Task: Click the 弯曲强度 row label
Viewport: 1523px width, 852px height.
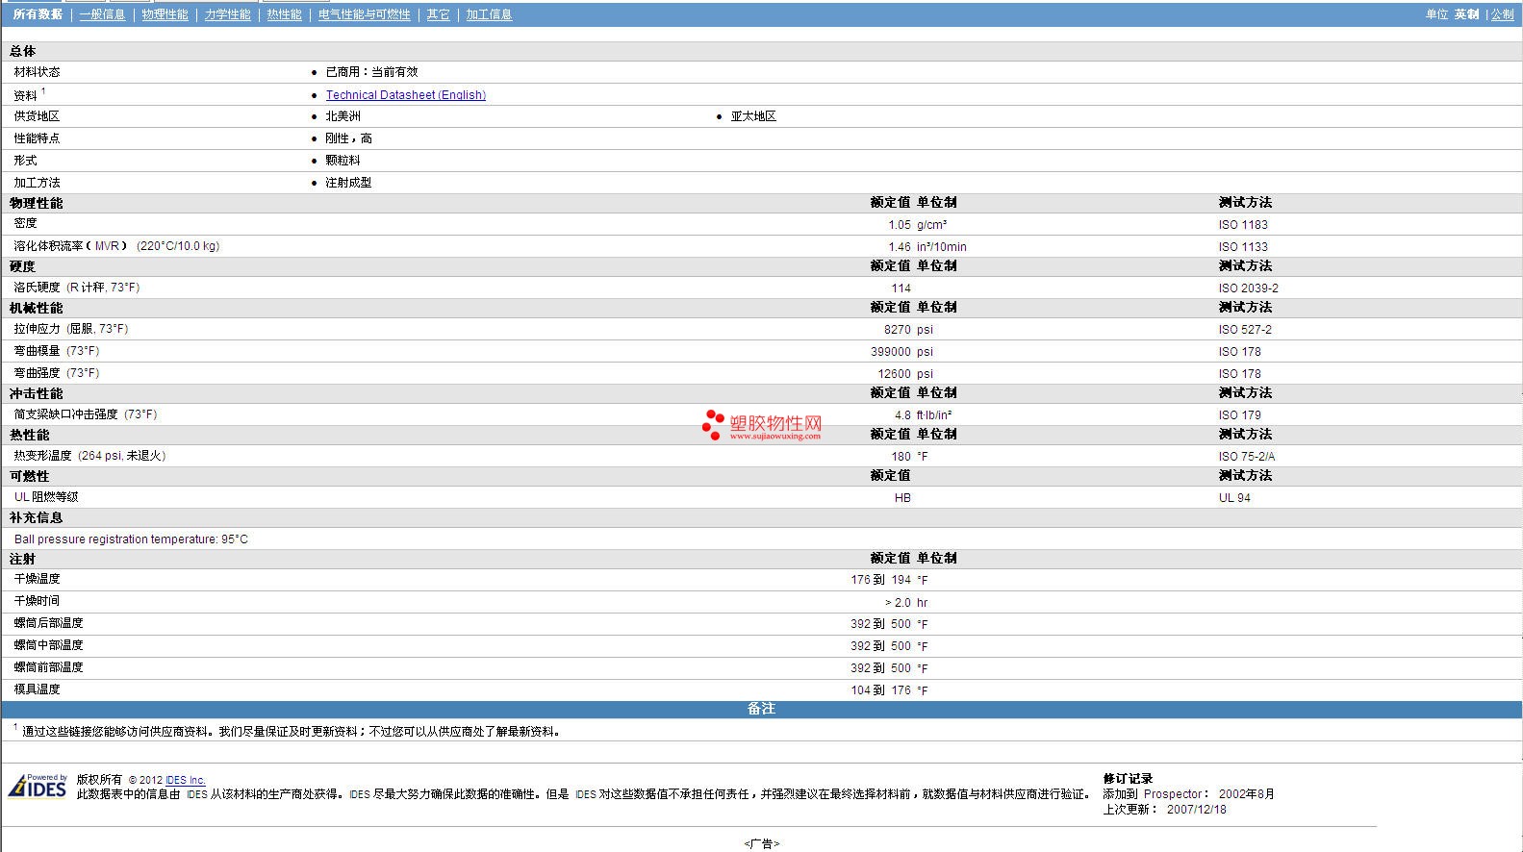Action: coord(56,373)
